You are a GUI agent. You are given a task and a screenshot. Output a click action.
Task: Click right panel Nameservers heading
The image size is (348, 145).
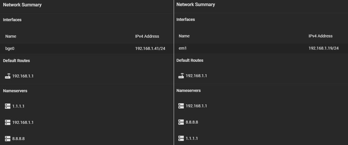[x=188, y=90]
